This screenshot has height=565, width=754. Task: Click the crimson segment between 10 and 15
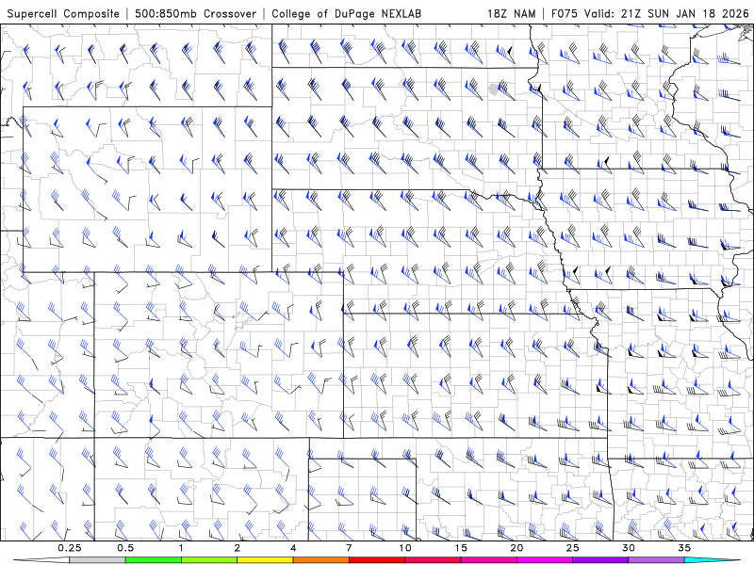click(x=433, y=560)
